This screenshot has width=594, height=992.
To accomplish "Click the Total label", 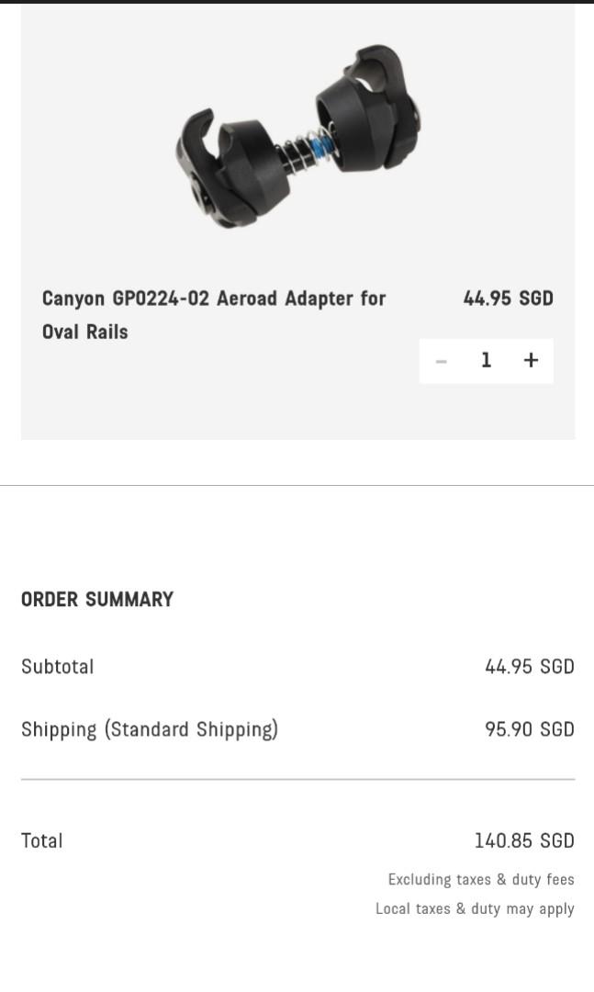I will (x=41, y=840).
